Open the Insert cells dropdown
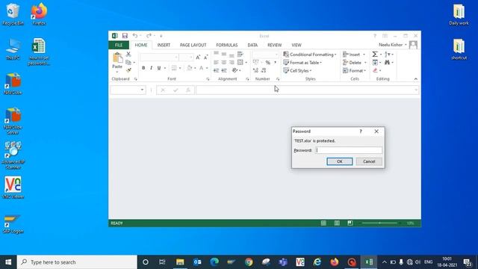Image resolution: width=478 pixels, height=269 pixels. click(x=353, y=55)
